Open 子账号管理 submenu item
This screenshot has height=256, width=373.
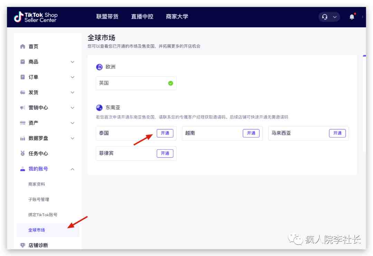pyautogui.click(x=39, y=199)
